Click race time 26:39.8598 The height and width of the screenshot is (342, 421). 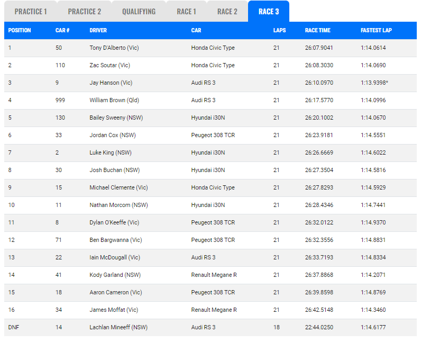[x=319, y=292]
